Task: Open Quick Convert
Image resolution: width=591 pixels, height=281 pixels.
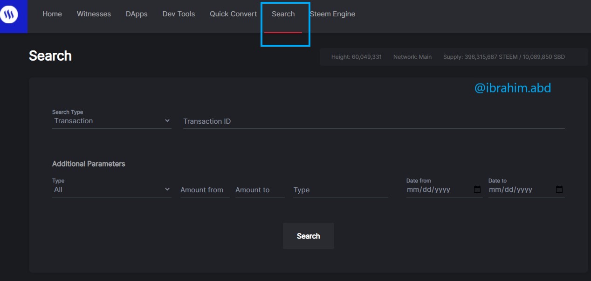Action: pos(233,14)
